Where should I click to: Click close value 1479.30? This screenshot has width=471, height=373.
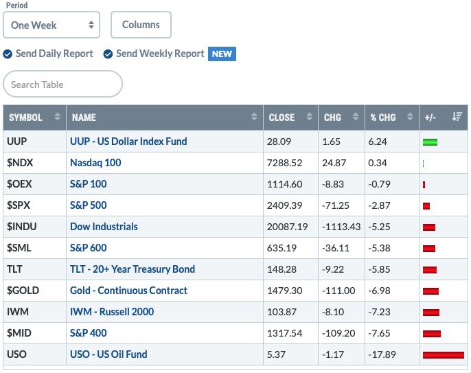[x=284, y=291]
